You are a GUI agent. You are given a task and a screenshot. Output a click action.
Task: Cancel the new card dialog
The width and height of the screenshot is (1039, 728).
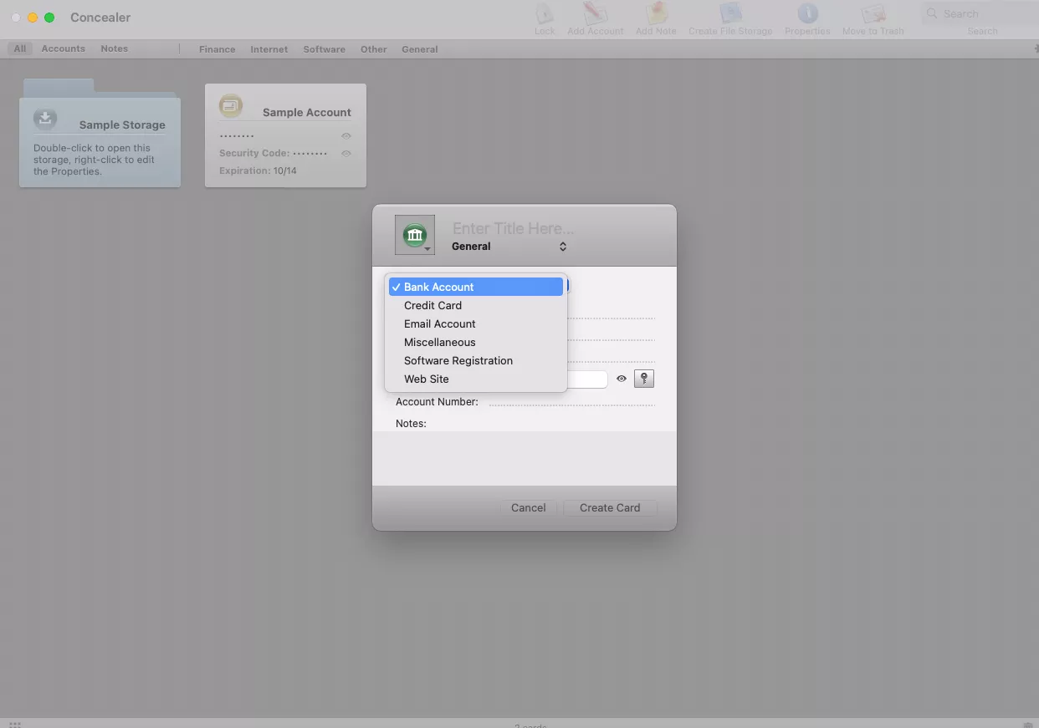528,507
